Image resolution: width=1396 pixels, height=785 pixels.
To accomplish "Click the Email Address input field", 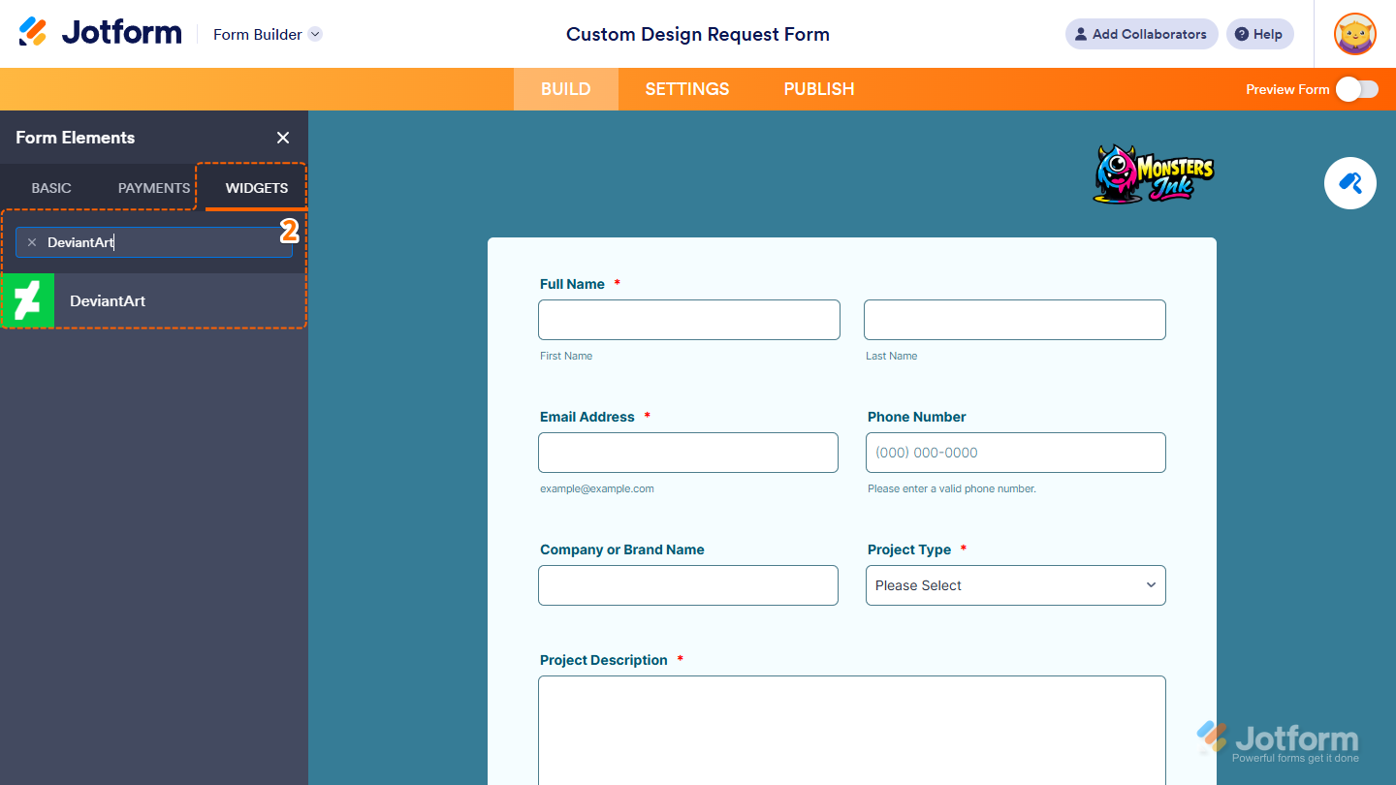I will pyautogui.click(x=688, y=453).
